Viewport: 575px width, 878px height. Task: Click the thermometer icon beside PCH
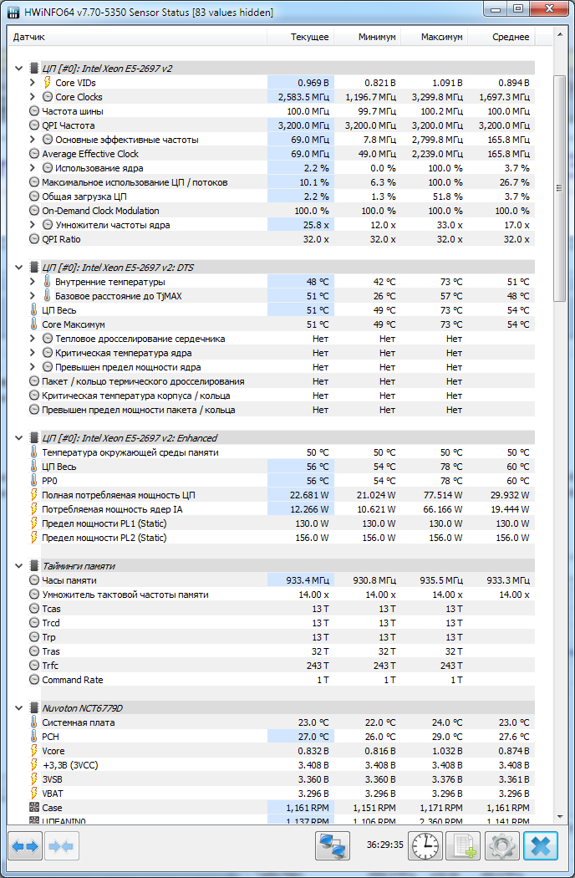(x=33, y=737)
